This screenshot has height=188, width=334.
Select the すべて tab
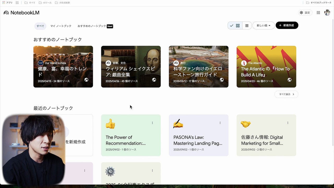(40, 26)
